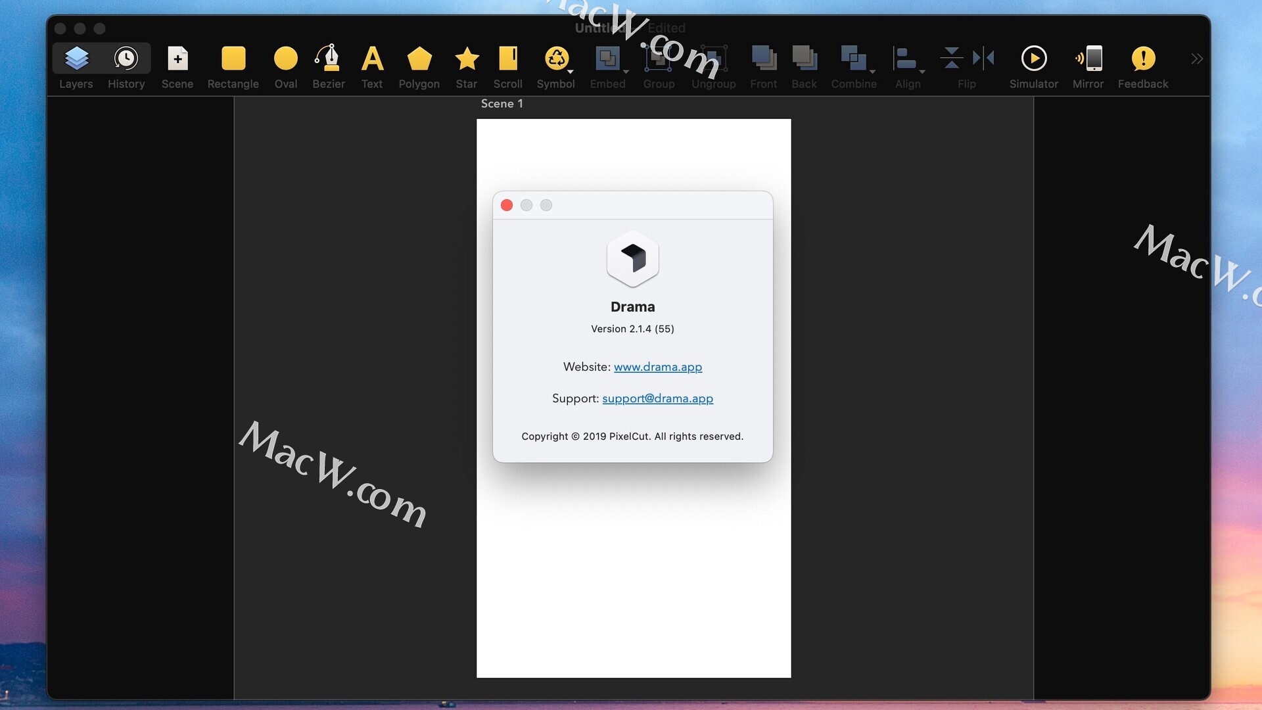Launch the Simulator preview
Viewport: 1262px width, 710px height.
[1033, 59]
